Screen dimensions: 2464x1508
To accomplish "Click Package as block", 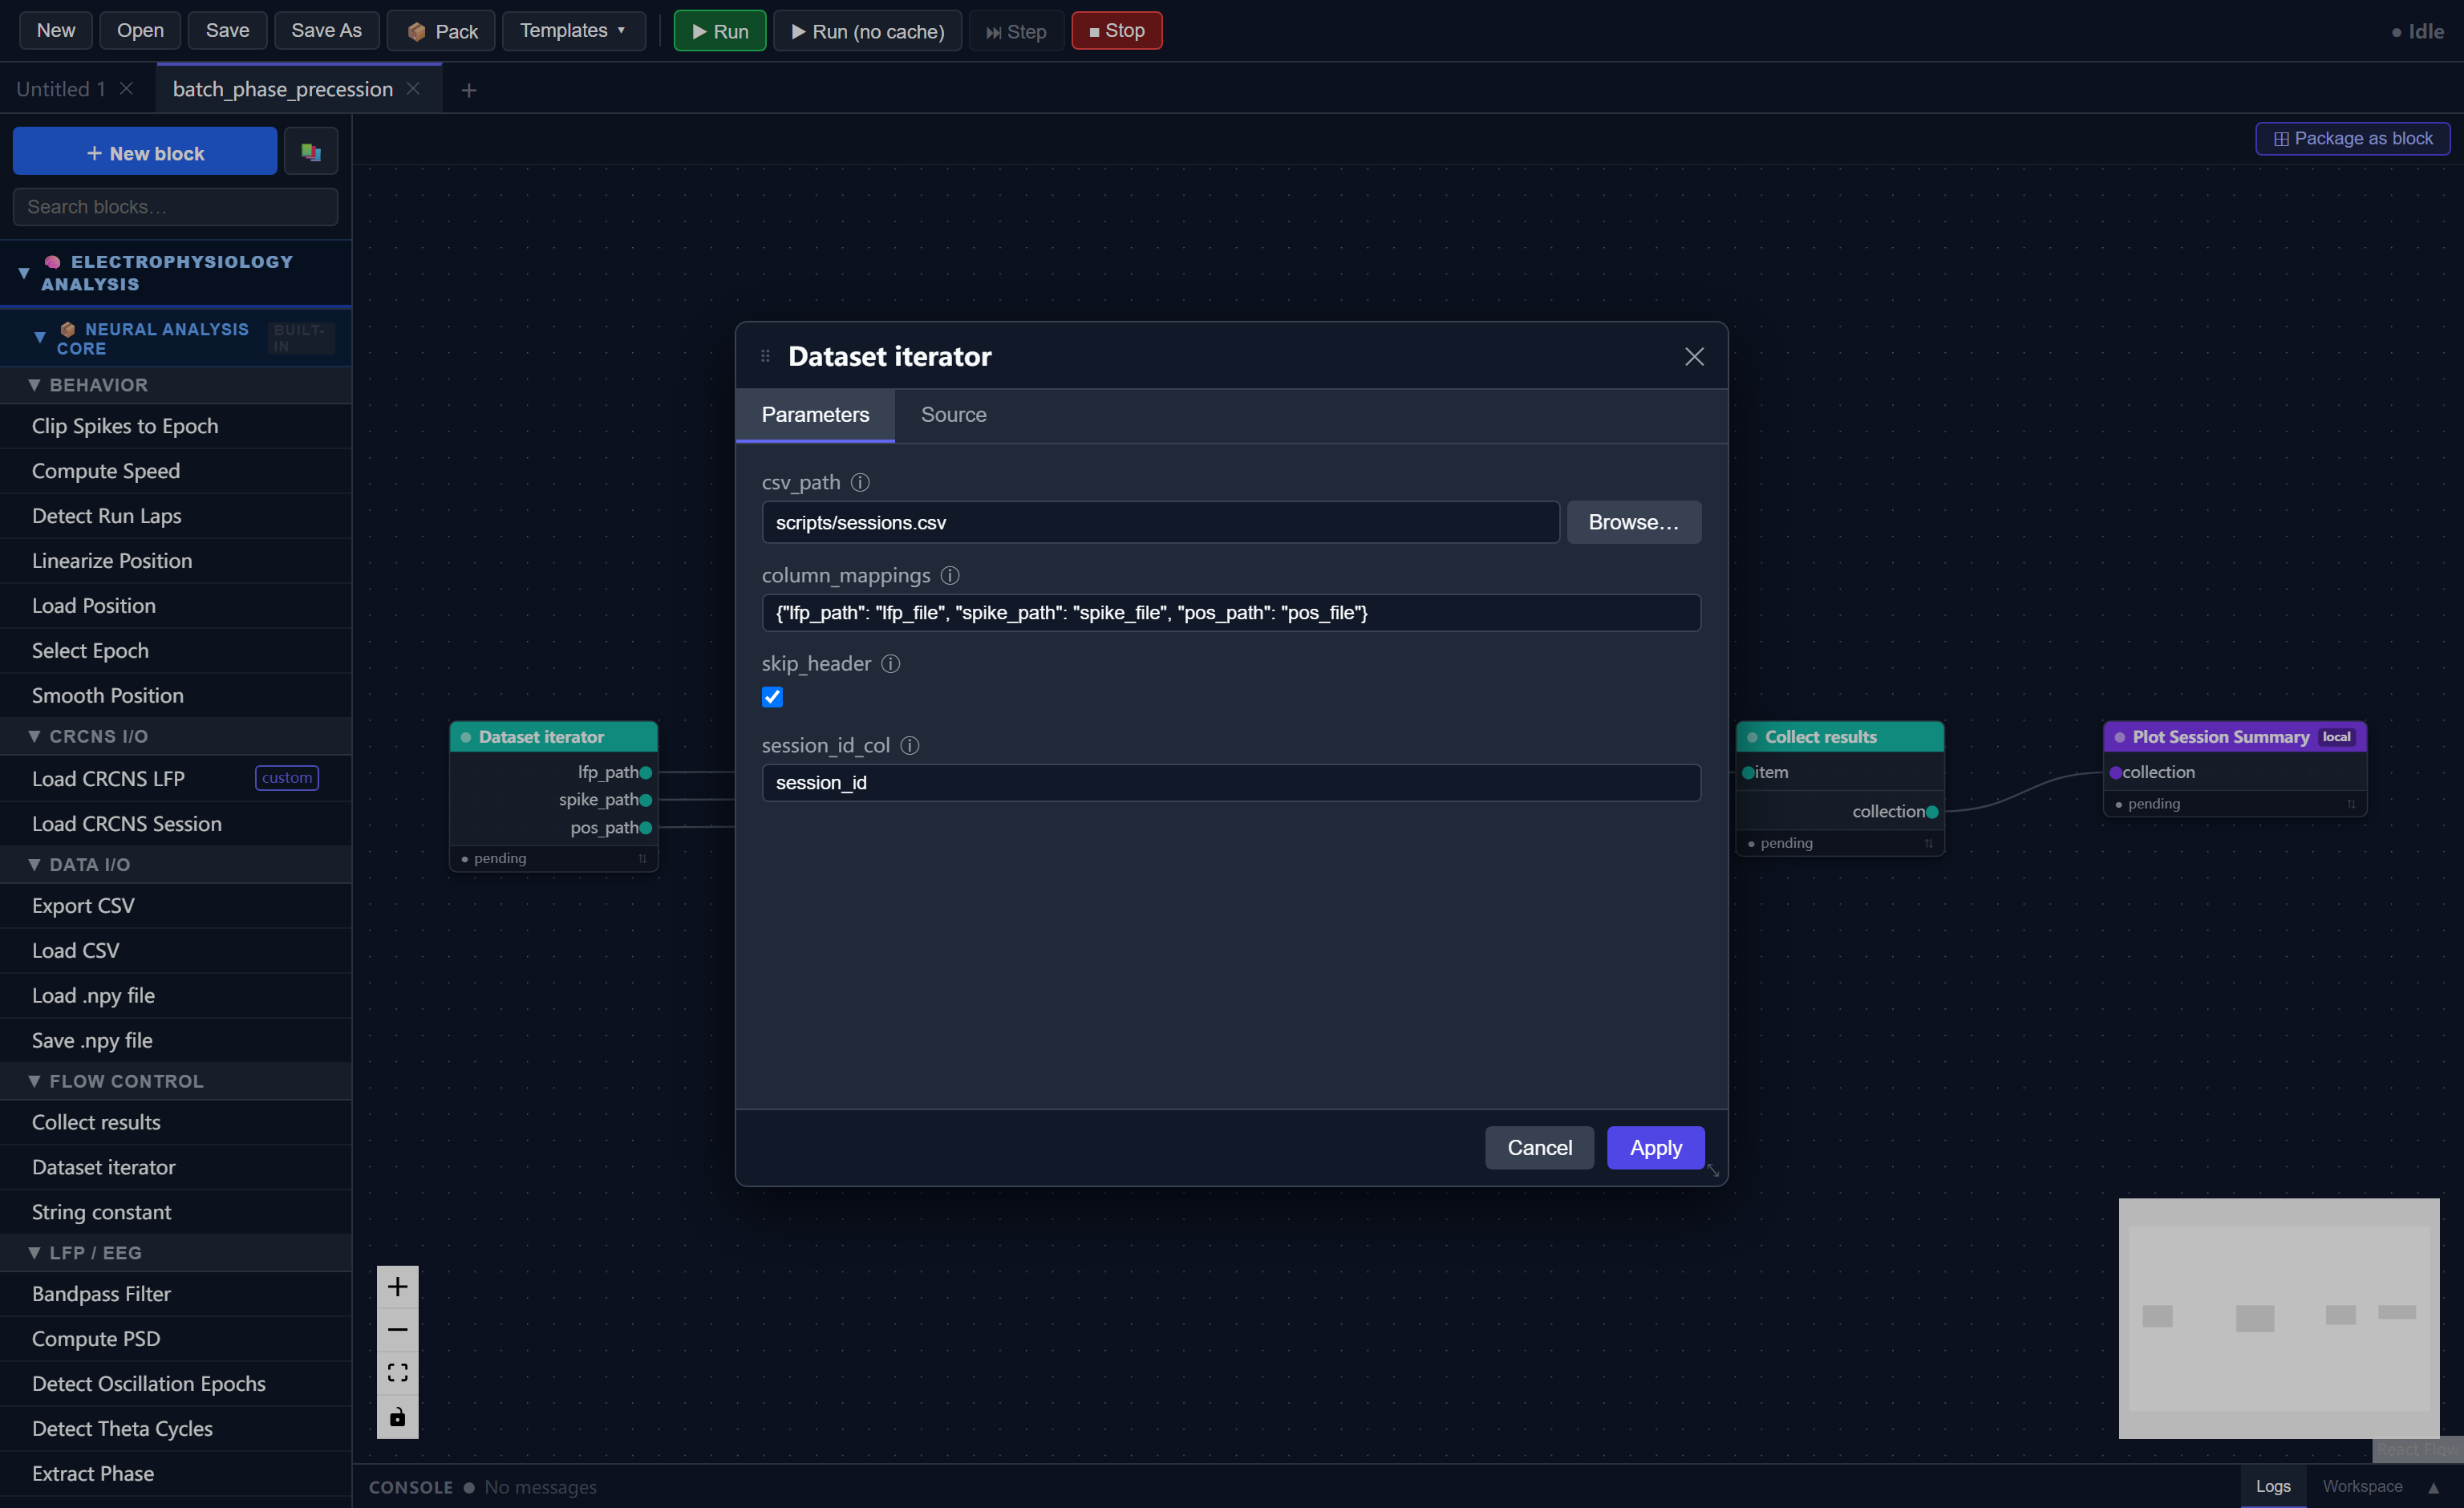I will 2352,139.
